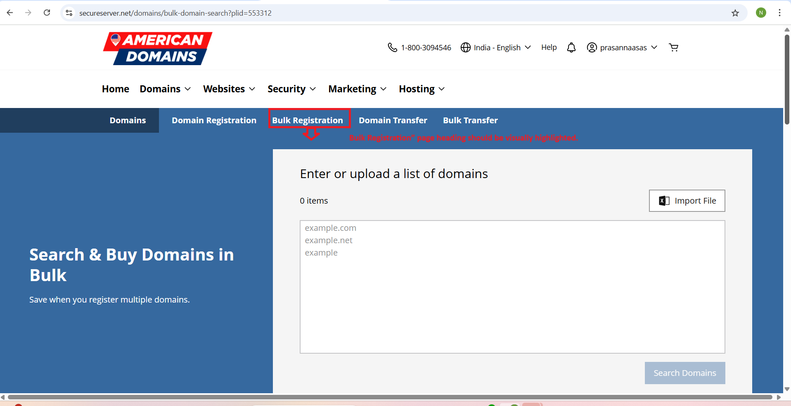Open the prasannaasas account dropdown
Screen dimensions: 791x406
coord(622,47)
